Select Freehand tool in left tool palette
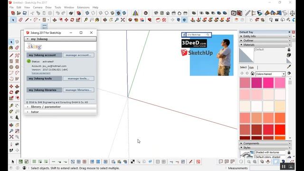The height and width of the screenshot is (171, 304). (x=17, y=56)
